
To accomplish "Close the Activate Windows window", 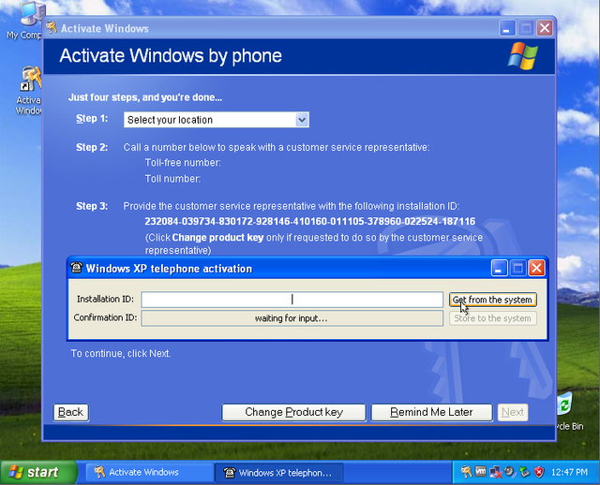I will 544,28.
